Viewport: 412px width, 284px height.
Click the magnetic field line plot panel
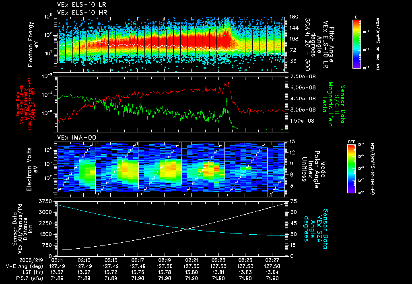pyautogui.click(x=171, y=104)
